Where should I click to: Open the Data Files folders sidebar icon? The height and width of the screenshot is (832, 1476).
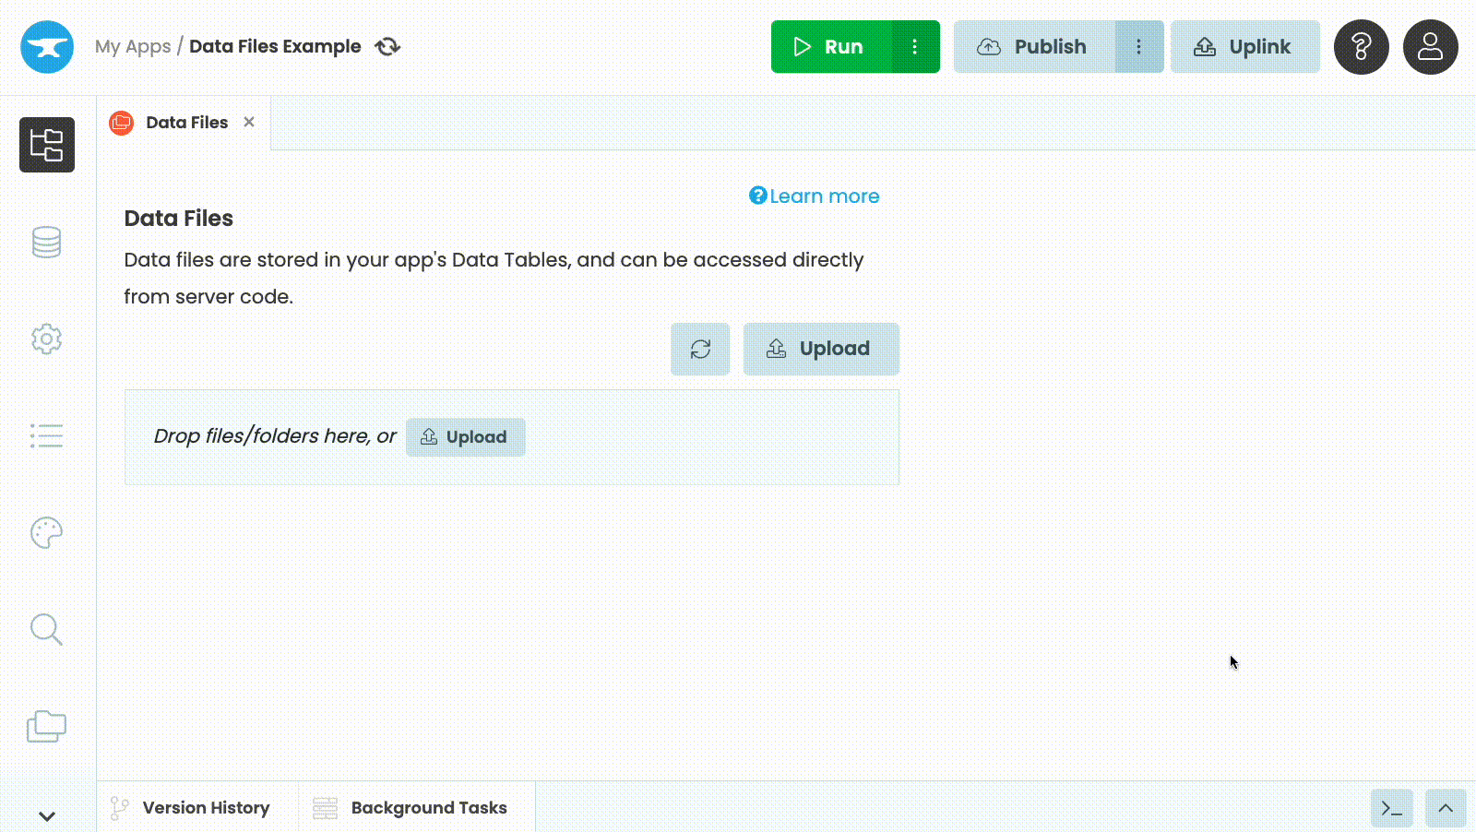click(x=47, y=726)
